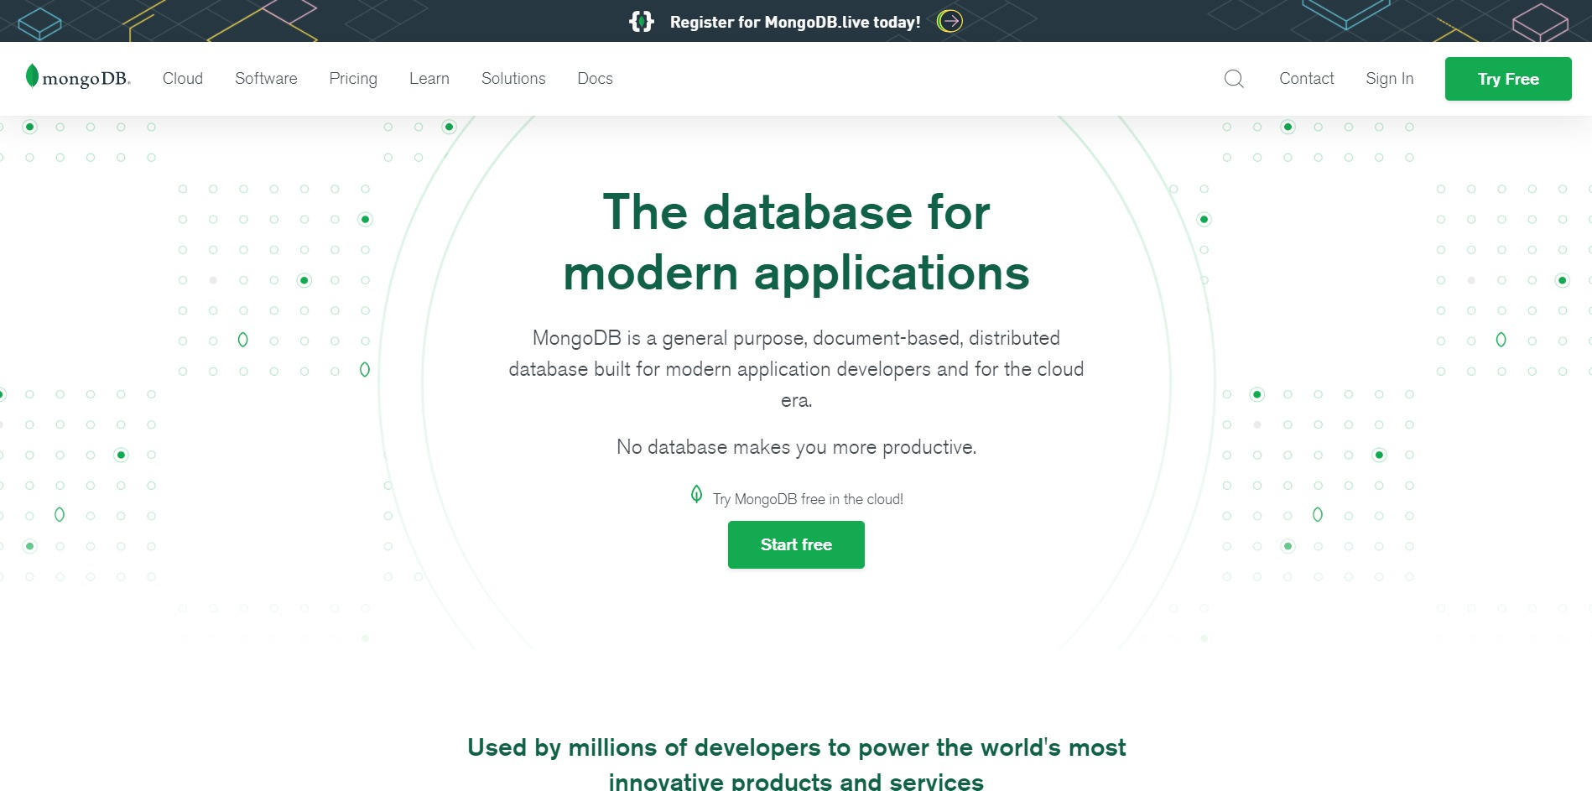Click the Start free button
The width and height of the screenshot is (1592, 791).
[x=796, y=544]
